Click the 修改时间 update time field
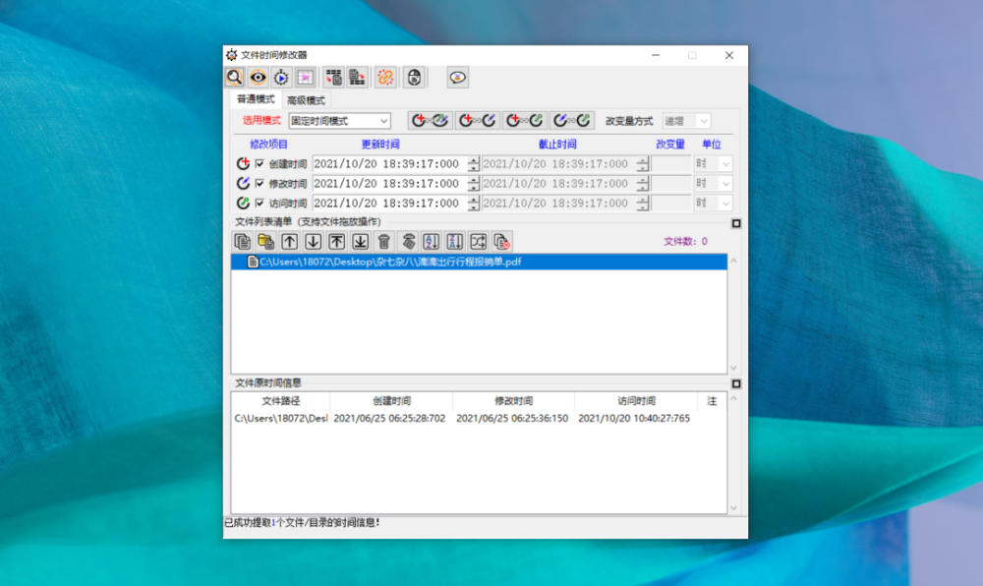This screenshot has height=586, width=983. 390,183
